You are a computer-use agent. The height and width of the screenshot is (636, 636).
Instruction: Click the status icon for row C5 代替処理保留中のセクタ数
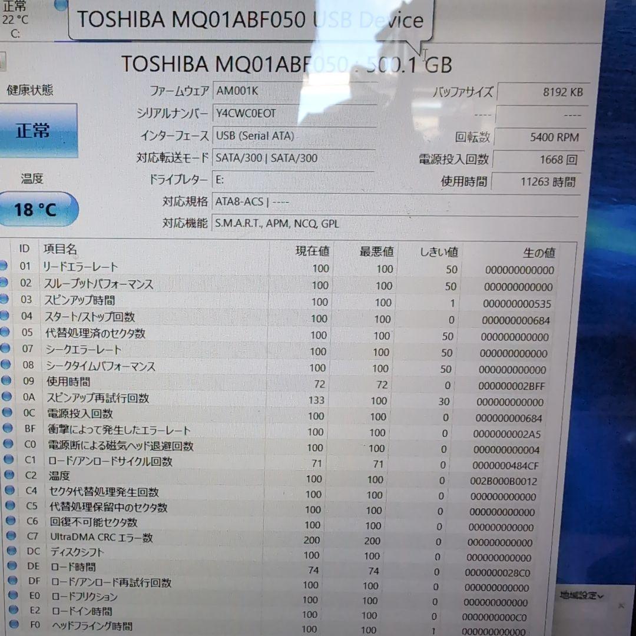pos(10,505)
